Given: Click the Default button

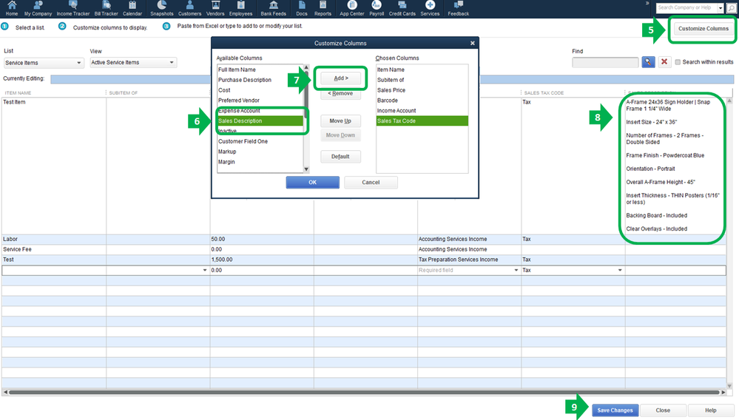Looking at the screenshot, I should pyautogui.click(x=341, y=156).
